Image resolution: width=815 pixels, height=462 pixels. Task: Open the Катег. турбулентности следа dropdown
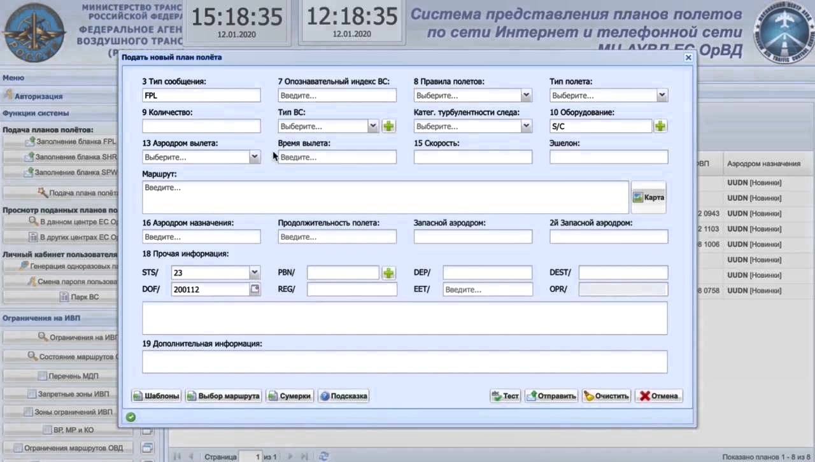(x=526, y=126)
